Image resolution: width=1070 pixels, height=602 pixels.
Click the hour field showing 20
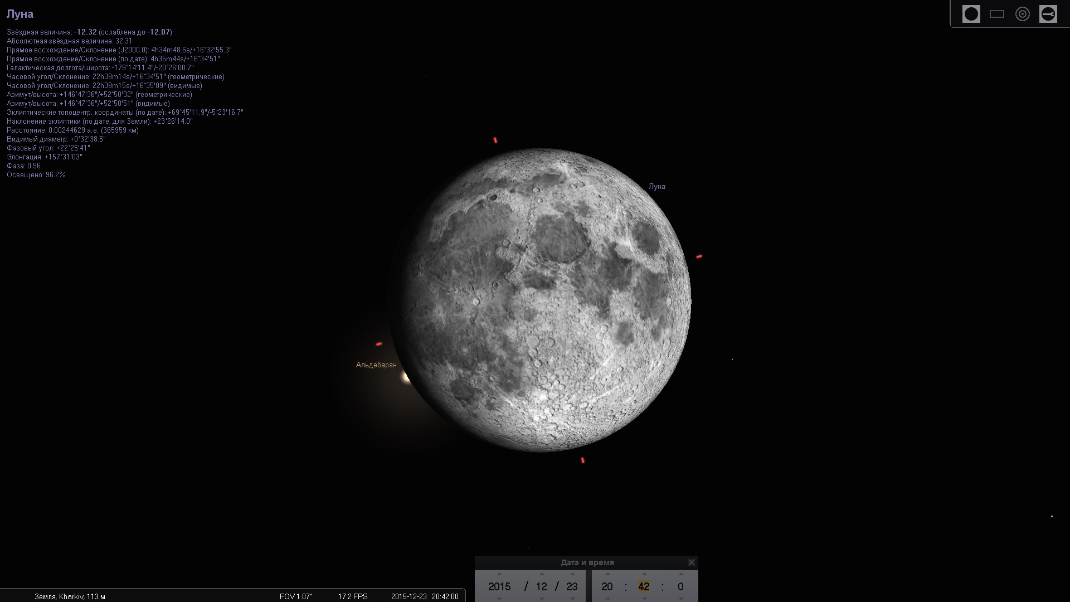(607, 586)
